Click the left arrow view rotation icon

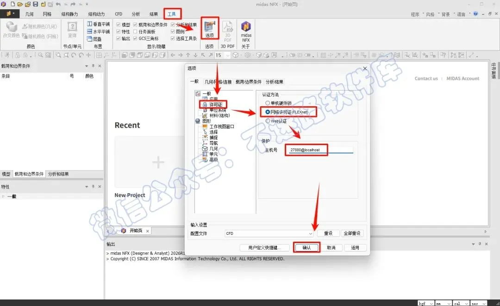[x=173, y=55]
